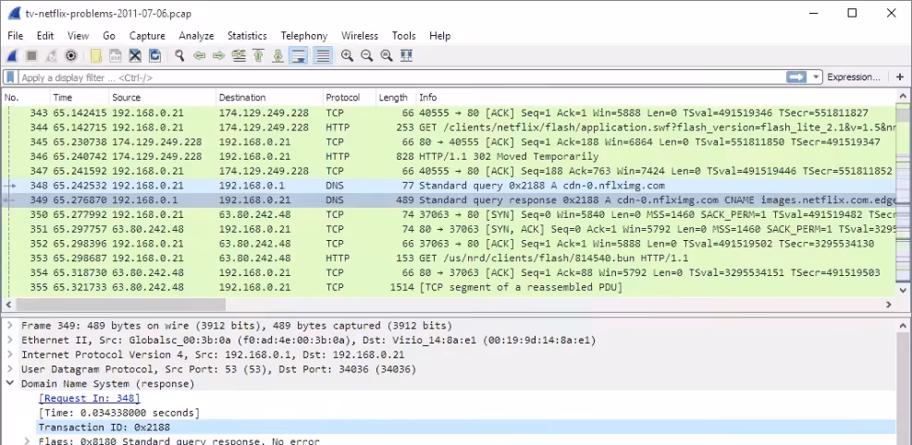Collapse Domain Name System (response) node
This screenshot has width=912, height=445.
point(10,383)
